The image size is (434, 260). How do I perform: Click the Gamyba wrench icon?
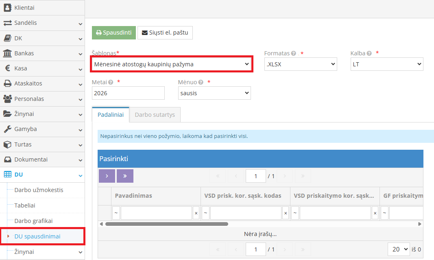(x=7, y=129)
